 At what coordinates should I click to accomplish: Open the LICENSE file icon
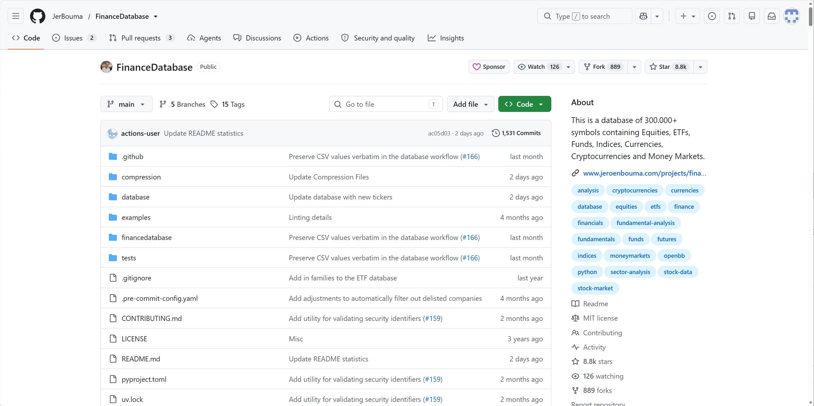(113, 339)
